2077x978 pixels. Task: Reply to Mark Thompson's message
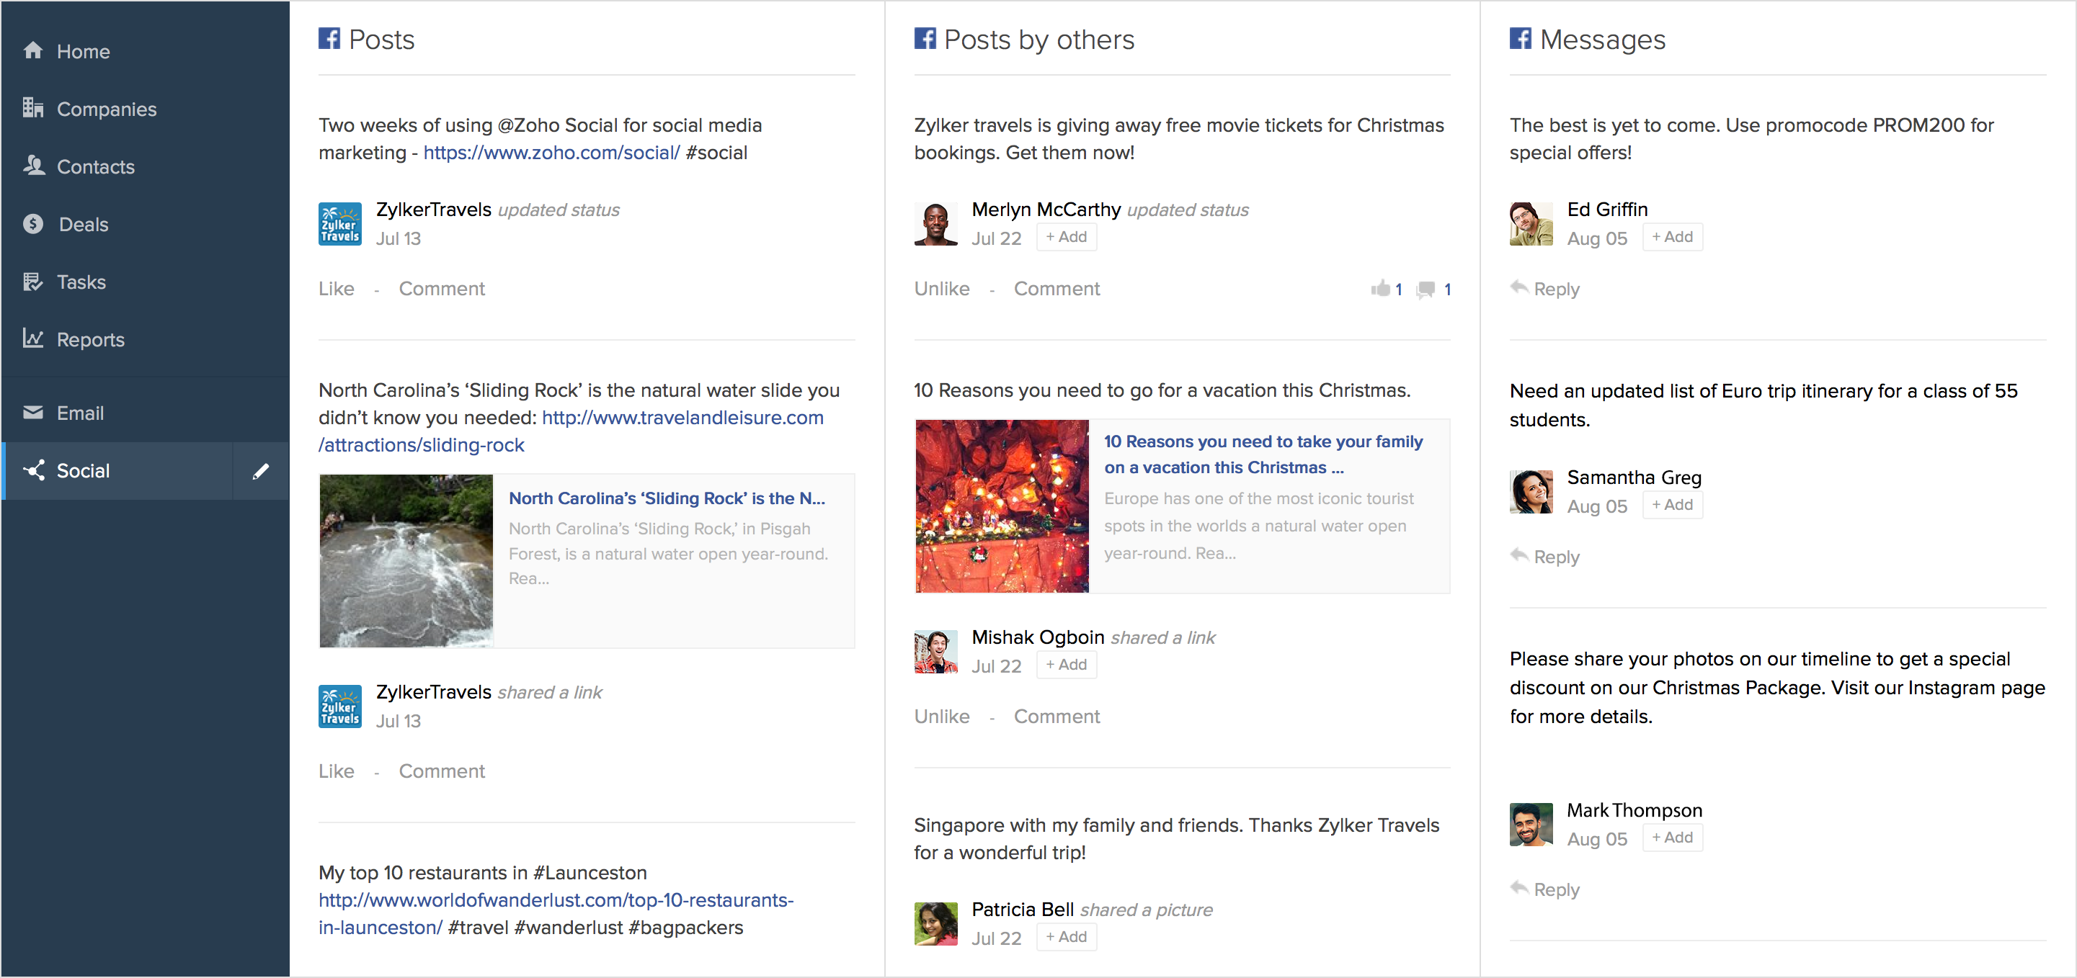pyautogui.click(x=1545, y=889)
